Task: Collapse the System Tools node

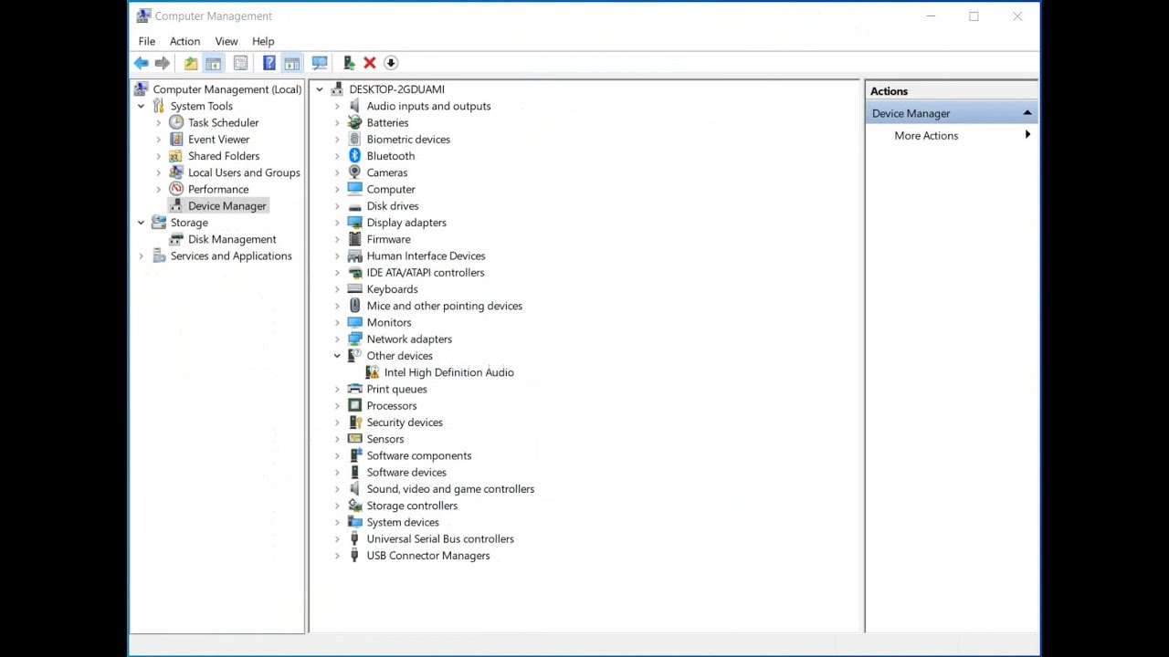Action: pyautogui.click(x=141, y=106)
